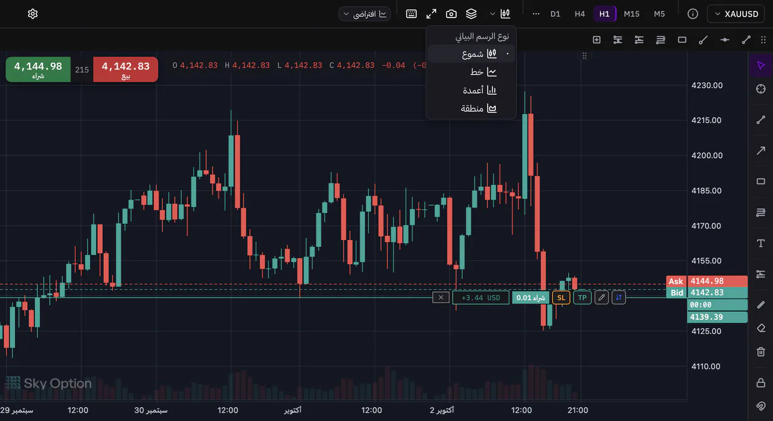Screen dimensions: 773x421
Task: Close the open position with the X button
Action: coord(441,297)
